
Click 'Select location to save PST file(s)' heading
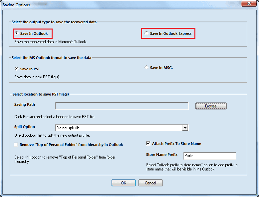click(x=41, y=94)
